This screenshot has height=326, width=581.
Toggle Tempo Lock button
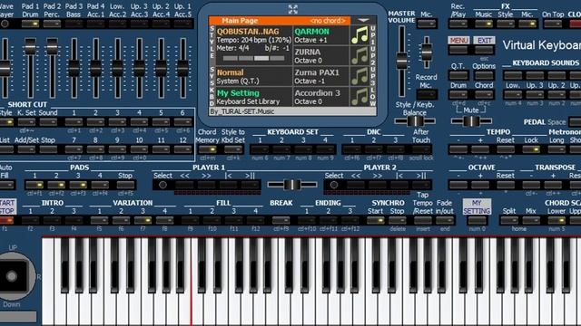click(531, 149)
